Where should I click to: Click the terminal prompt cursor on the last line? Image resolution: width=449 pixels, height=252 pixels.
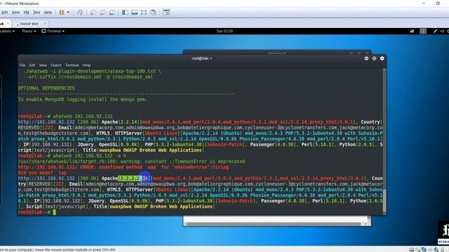[x=55, y=212]
